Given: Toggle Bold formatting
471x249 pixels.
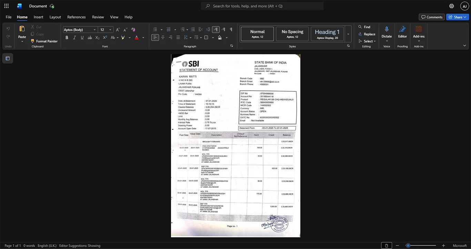Looking at the screenshot, I should (x=67, y=37).
